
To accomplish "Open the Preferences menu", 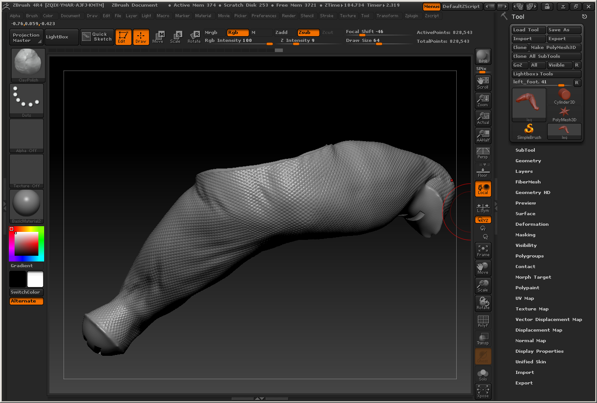I will point(264,16).
